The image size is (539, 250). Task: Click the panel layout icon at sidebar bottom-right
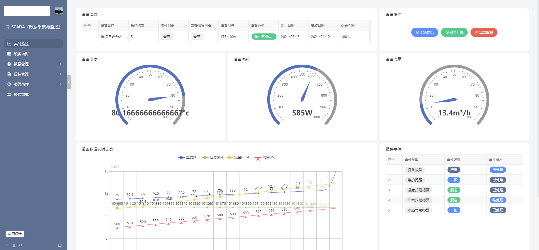point(60,245)
